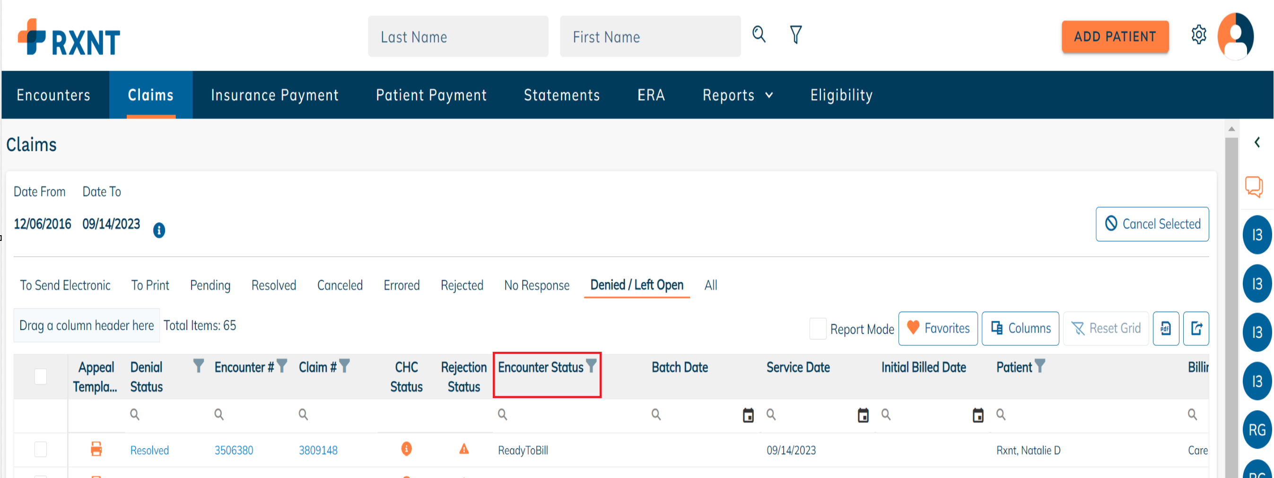Click the First Name search field
1274x478 pixels.
650,36
